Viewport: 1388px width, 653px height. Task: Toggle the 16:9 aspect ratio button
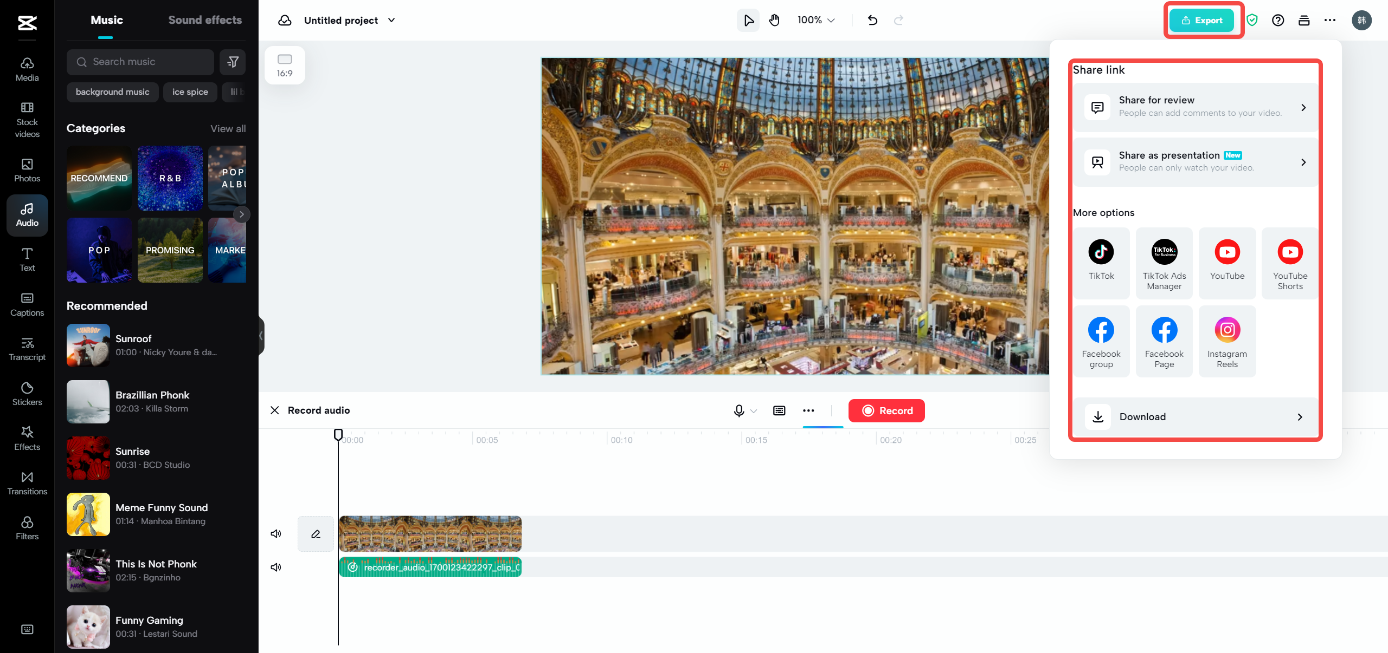pos(285,65)
